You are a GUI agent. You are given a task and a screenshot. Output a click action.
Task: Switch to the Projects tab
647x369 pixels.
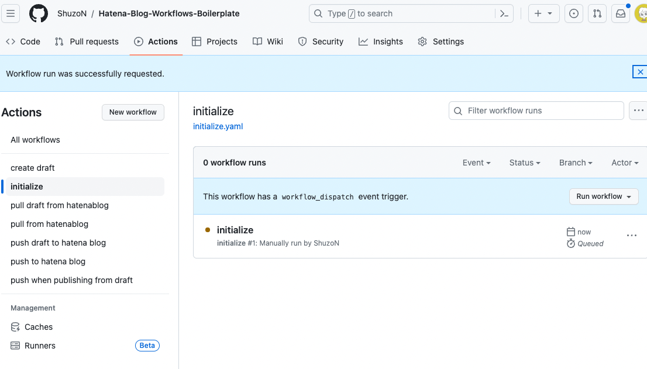click(215, 42)
